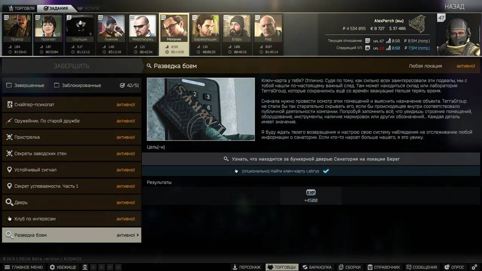
Task: Go to Убежище hideout
Action: point(63,267)
